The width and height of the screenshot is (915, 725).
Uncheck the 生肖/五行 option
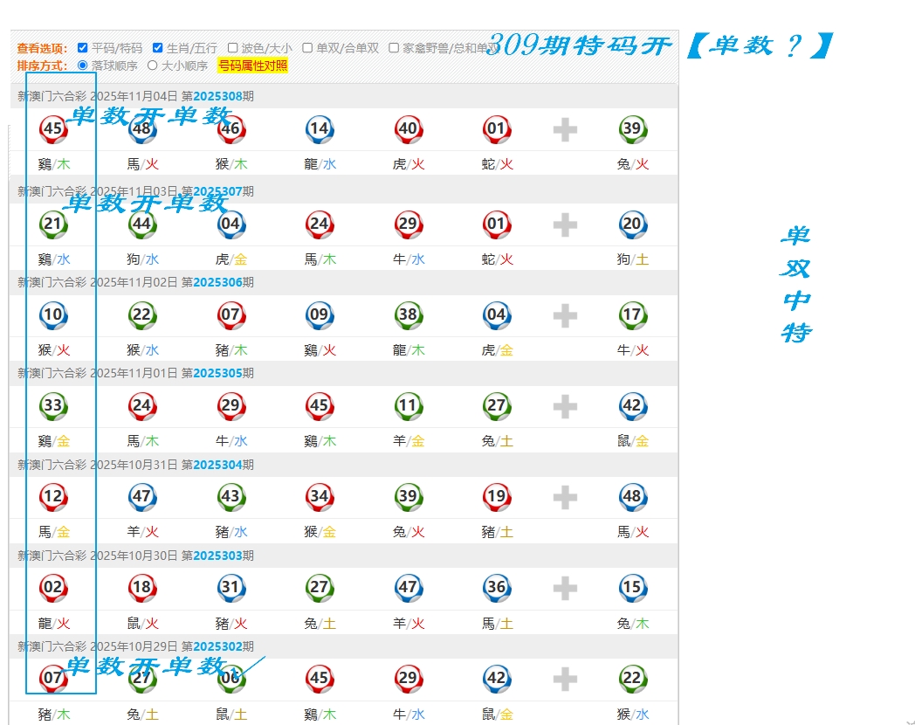pyautogui.click(x=158, y=48)
